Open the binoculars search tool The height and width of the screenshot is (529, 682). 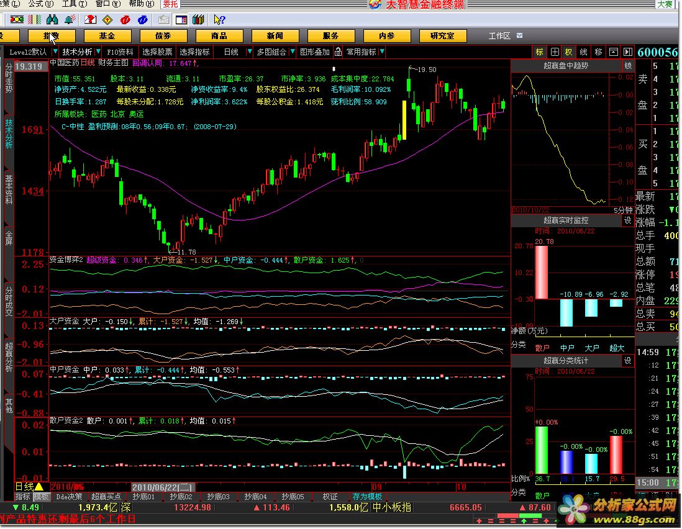pyautogui.click(x=52, y=20)
